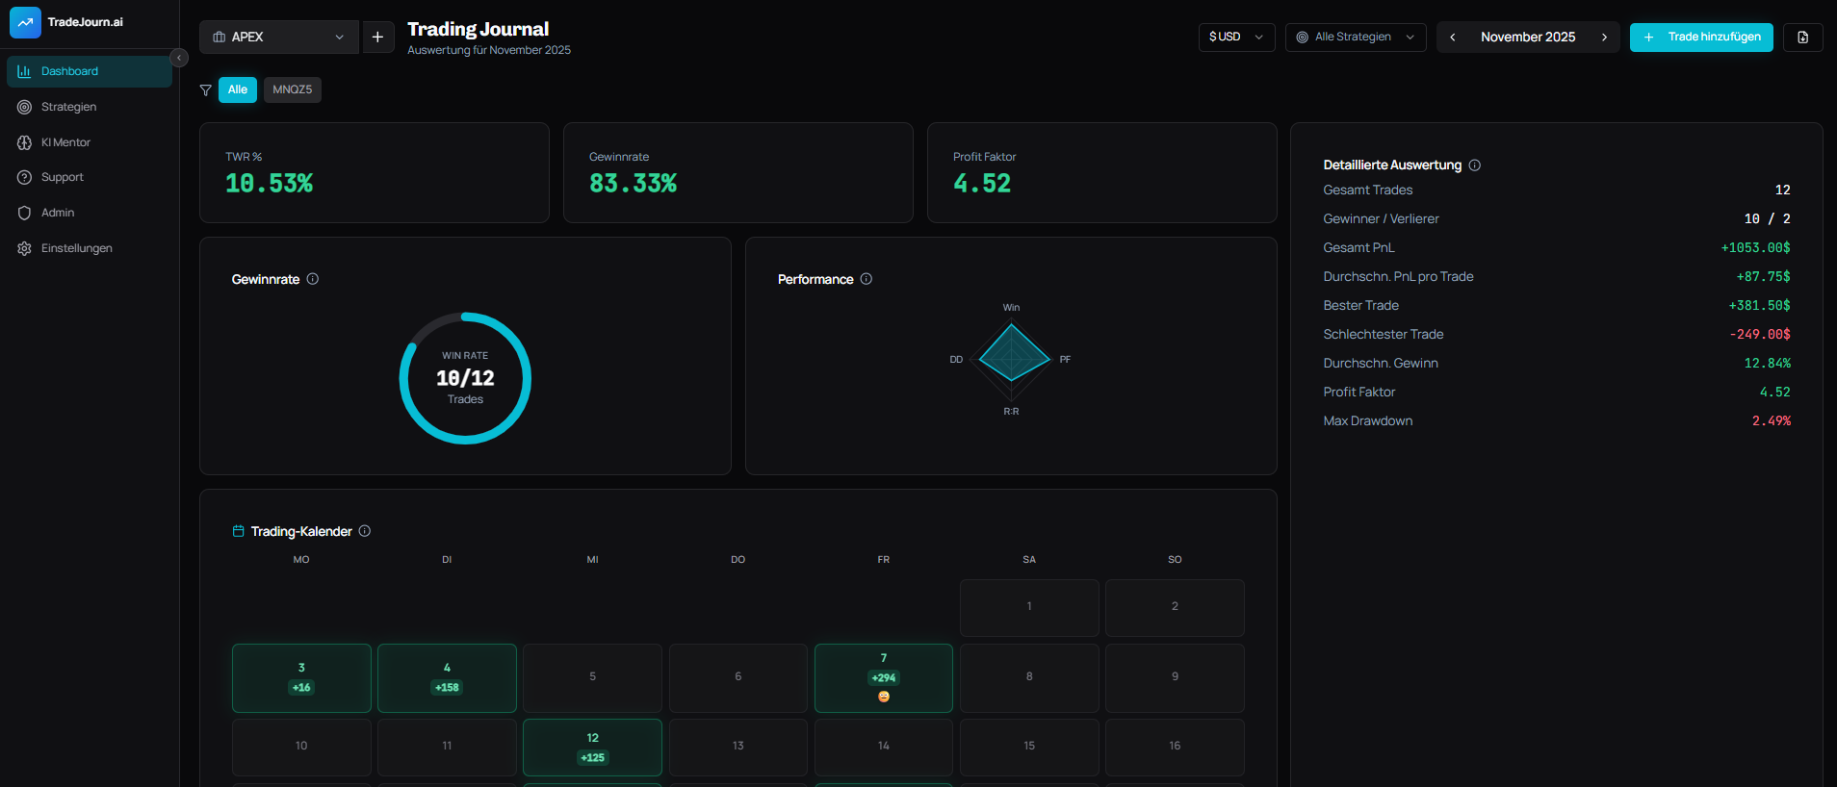This screenshot has height=787, width=1837.
Task: Go to the previous month
Action: [x=1453, y=37]
